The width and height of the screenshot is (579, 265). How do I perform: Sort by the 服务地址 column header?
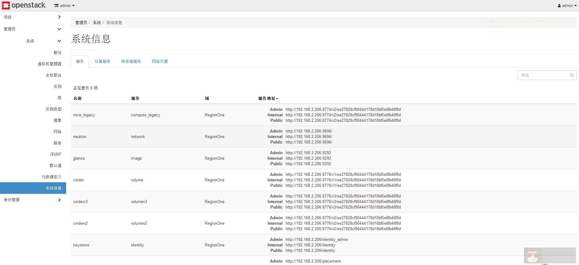pos(268,98)
